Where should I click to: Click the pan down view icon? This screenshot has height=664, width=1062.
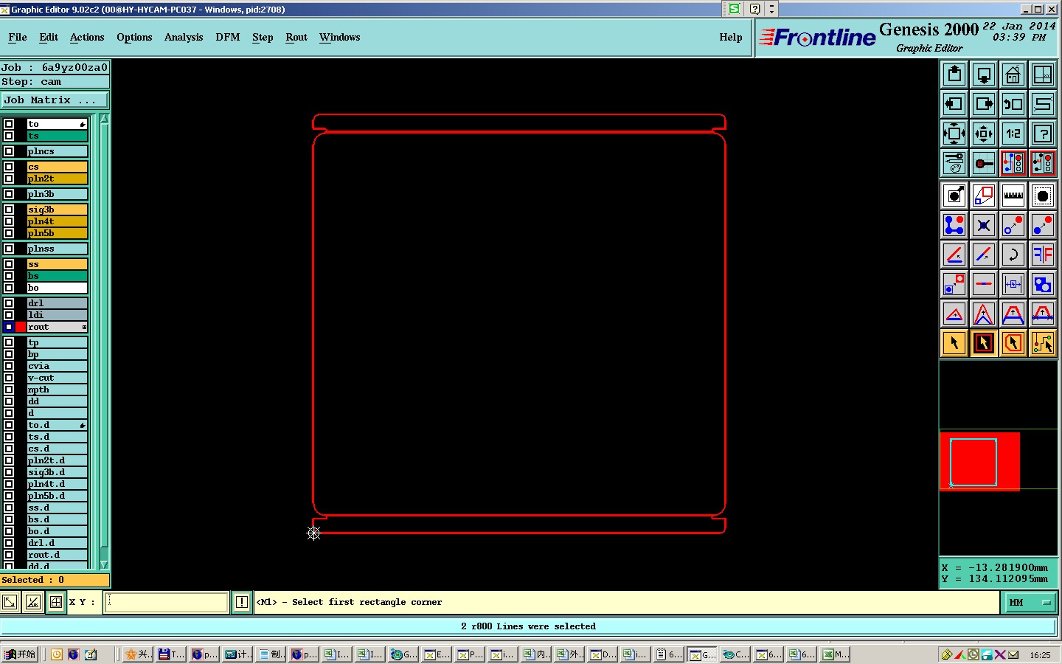[x=984, y=75]
